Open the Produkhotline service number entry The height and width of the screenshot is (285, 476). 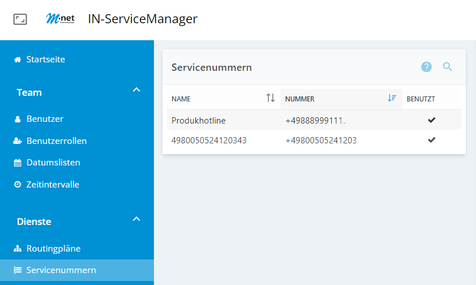(198, 120)
